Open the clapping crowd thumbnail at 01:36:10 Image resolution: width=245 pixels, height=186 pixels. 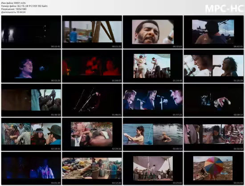pos(31,100)
